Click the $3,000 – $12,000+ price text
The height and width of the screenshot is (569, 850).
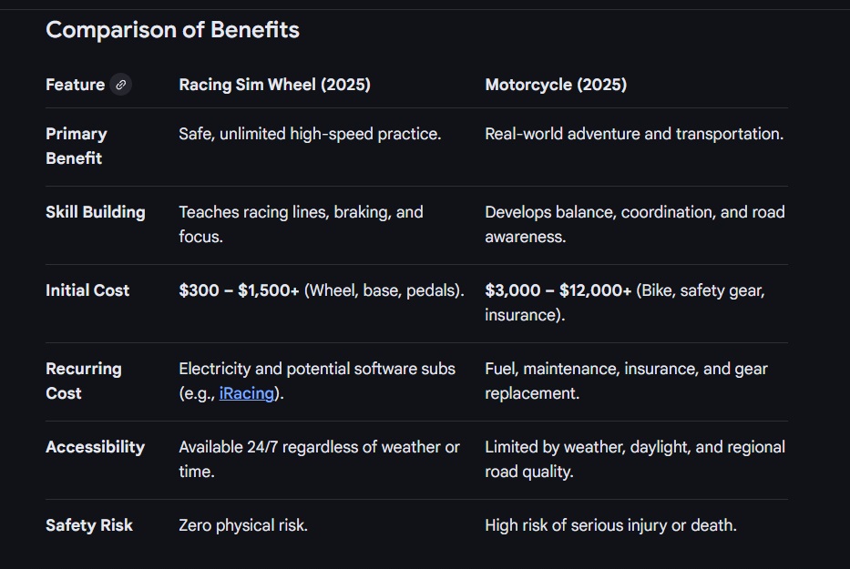(x=558, y=290)
